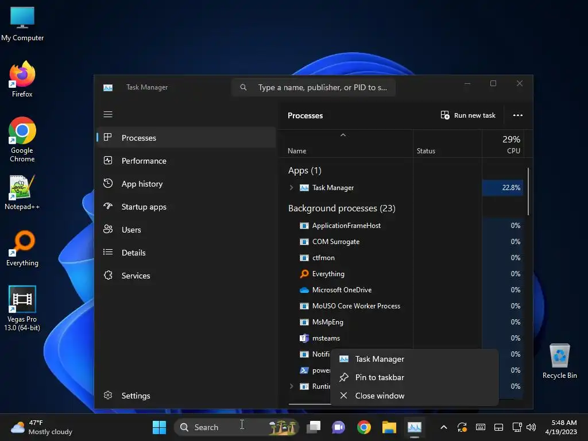This screenshot has width=588, height=441.
Task: Click the taskbar Search box
Action: point(237,427)
